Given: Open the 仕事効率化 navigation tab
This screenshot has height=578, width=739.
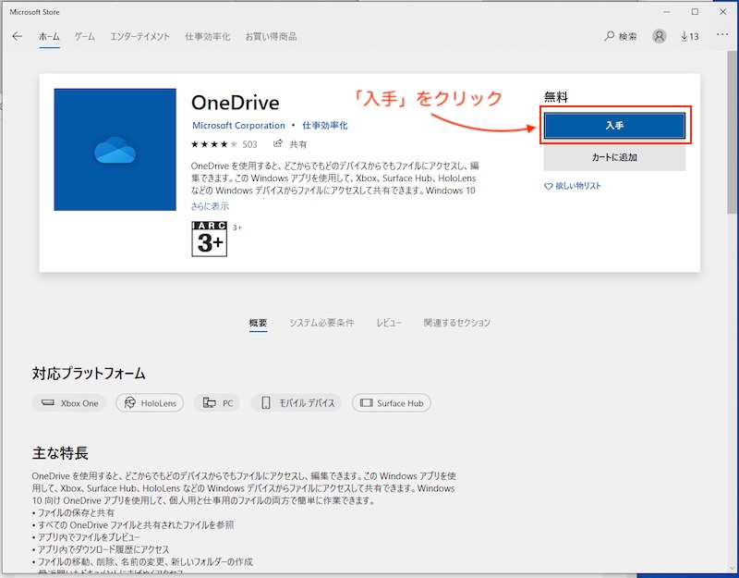Looking at the screenshot, I should pyautogui.click(x=207, y=36).
